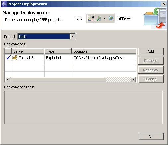This screenshot has width=168, height=145.
Task: Sort by the Server column header
Action: point(28,51)
